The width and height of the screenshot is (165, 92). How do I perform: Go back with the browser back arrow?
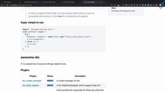tap(2, 5)
